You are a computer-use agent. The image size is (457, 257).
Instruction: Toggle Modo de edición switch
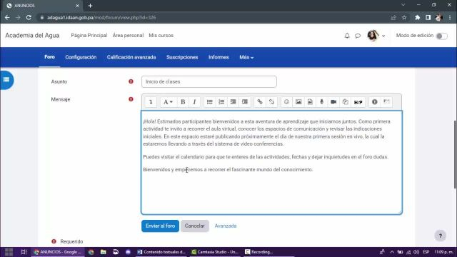click(441, 36)
